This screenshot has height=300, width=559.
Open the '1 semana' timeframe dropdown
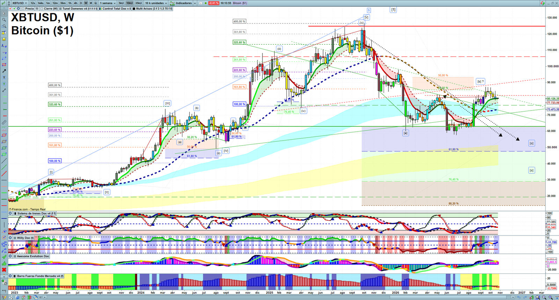(108, 3)
